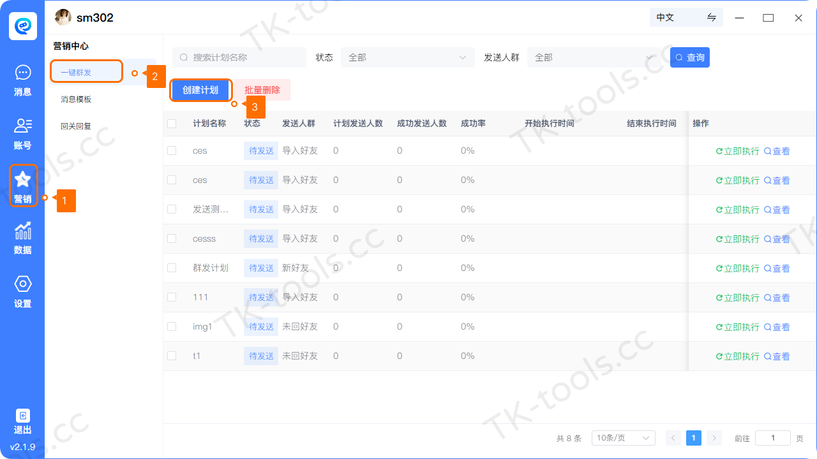Viewport: 817px width, 459px height.
Task: Click the 共 8 条 total count text
Action: coord(569,439)
